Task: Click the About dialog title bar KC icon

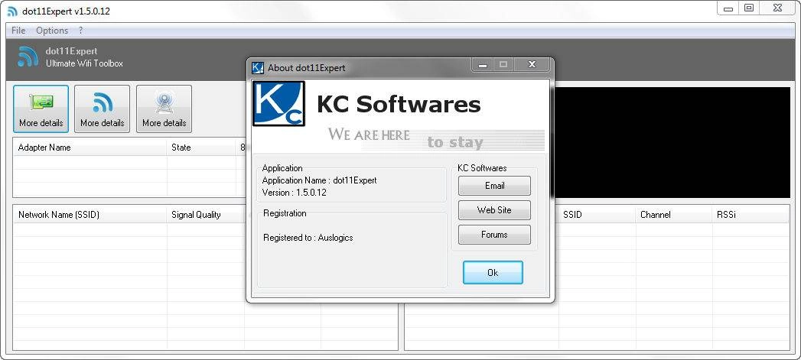Action: (x=258, y=67)
